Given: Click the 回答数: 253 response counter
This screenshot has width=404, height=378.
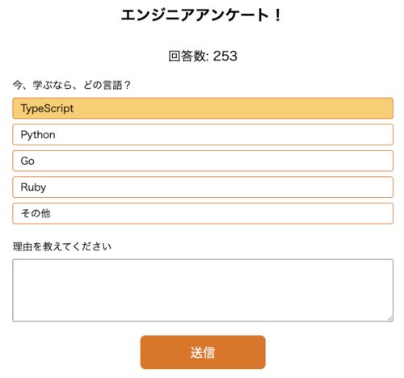Looking at the screenshot, I should (203, 56).
